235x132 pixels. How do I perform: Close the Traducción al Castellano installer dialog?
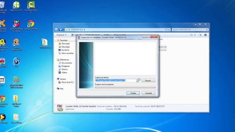pyautogui.click(x=154, y=37)
